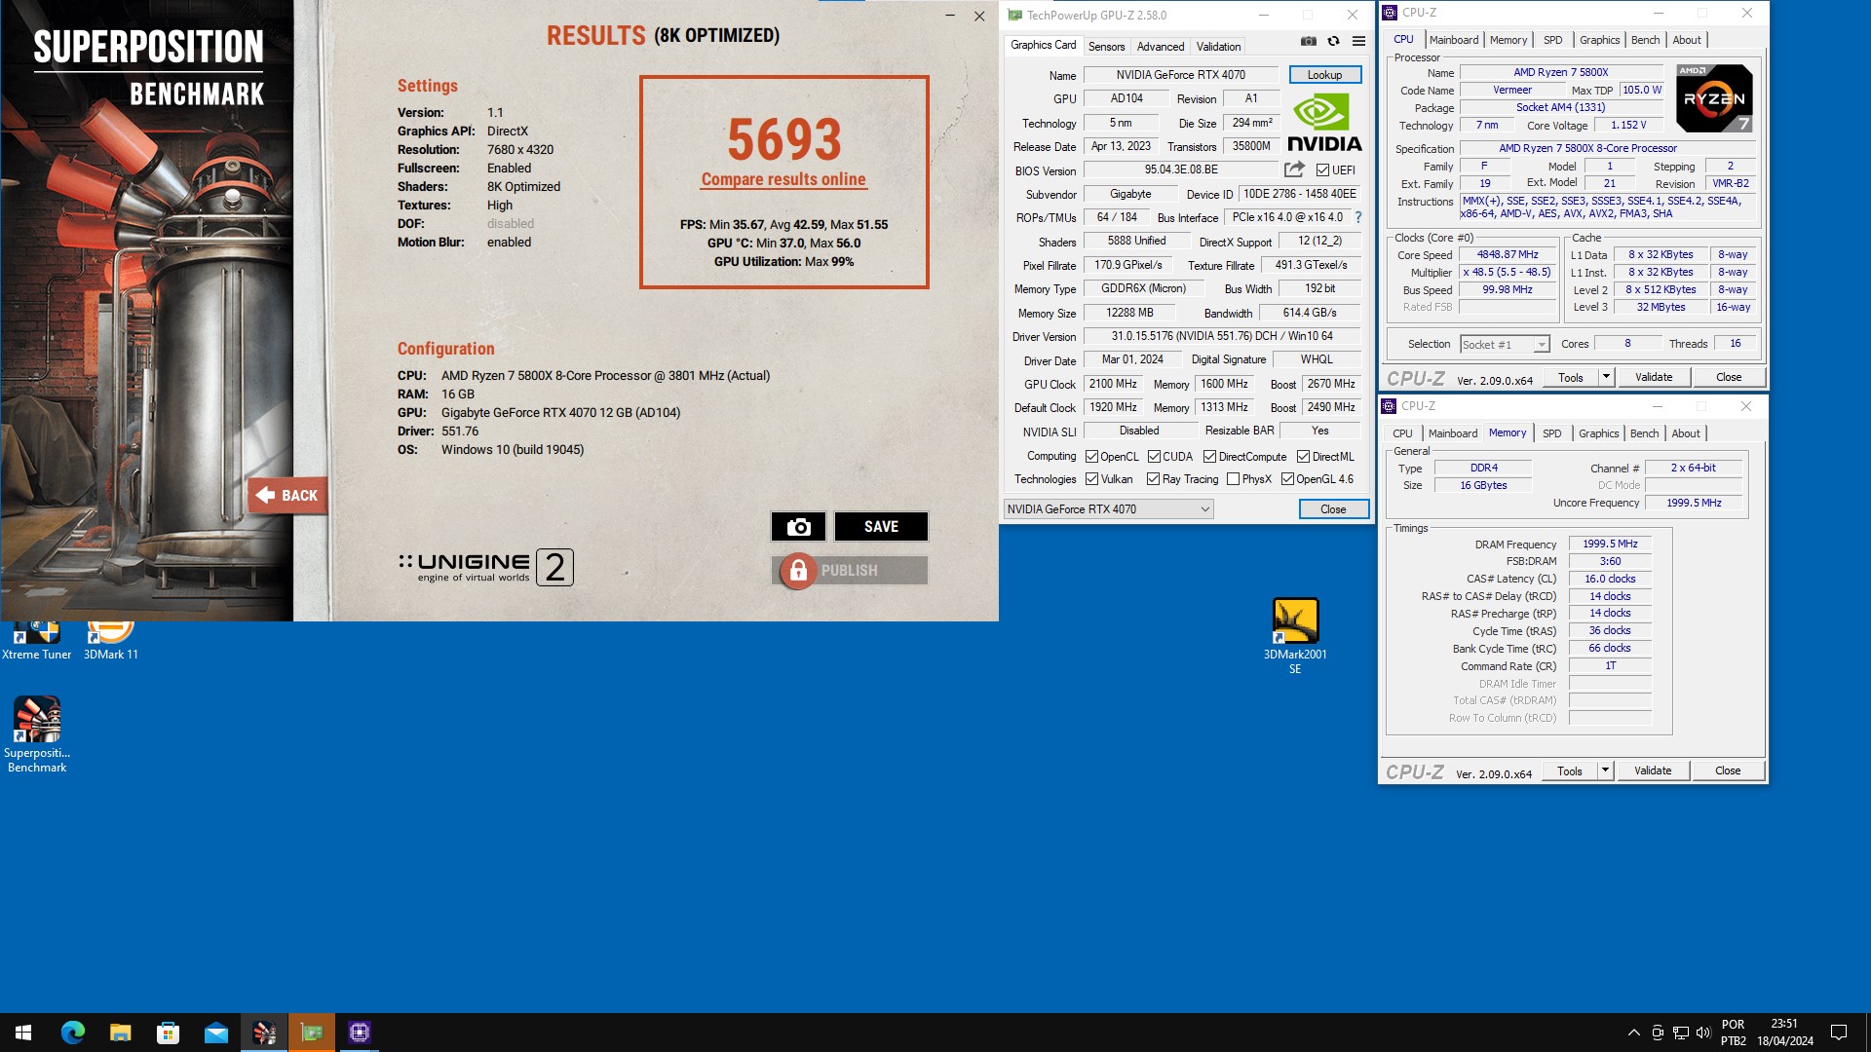Image resolution: width=1871 pixels, height=1052 pixels.
Task: Open Graphics tab in lower CPU-Z window
Action: pyautogui.click(x=1598, y=433)
